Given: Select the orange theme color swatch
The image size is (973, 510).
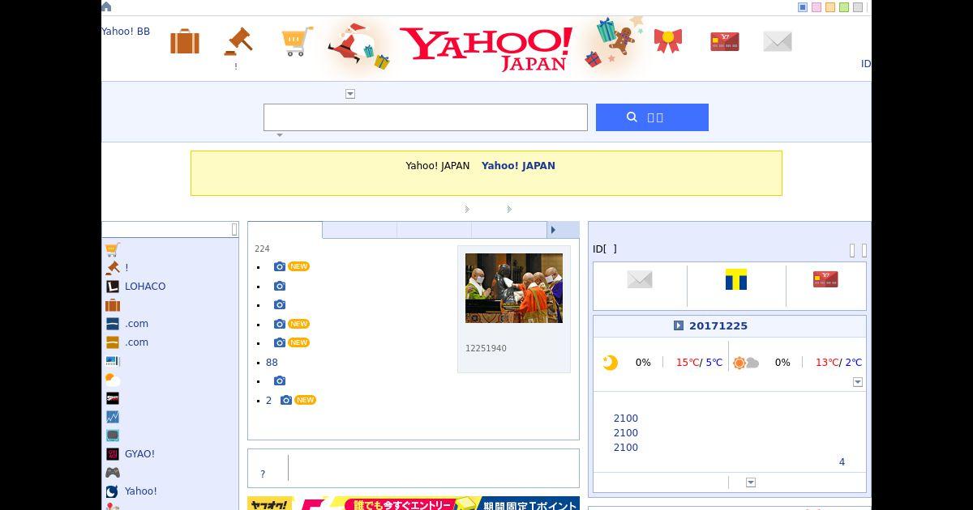Looking at the screenshot, I should coord(830,7).
